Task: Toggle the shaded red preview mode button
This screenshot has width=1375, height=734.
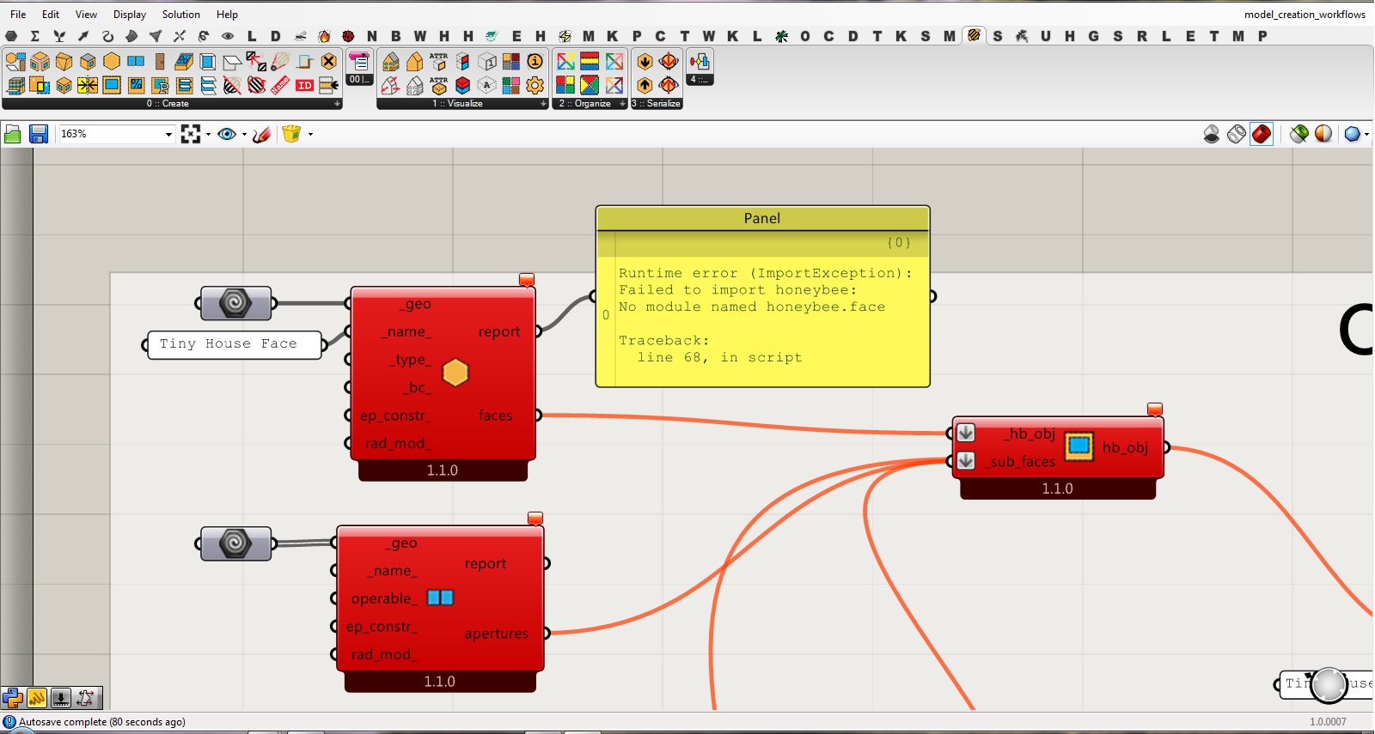Action: tap(1262, 134)
